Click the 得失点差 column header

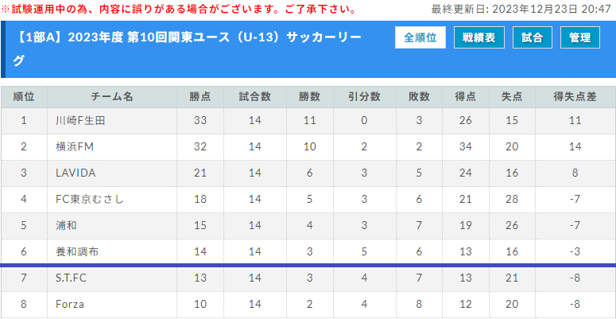(x=575, y=97)
